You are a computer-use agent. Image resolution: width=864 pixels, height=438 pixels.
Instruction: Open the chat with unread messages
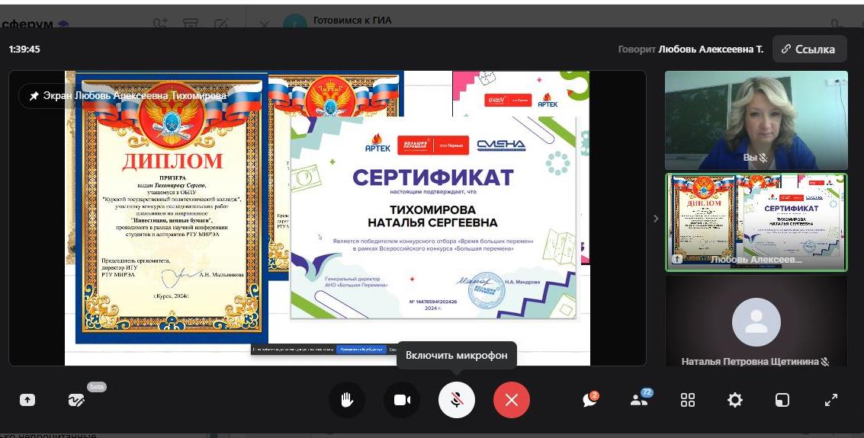[589, 400]
